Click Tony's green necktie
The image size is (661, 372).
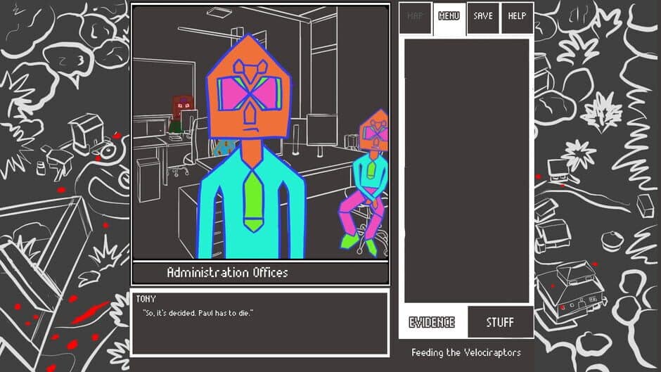pos(253,200)
